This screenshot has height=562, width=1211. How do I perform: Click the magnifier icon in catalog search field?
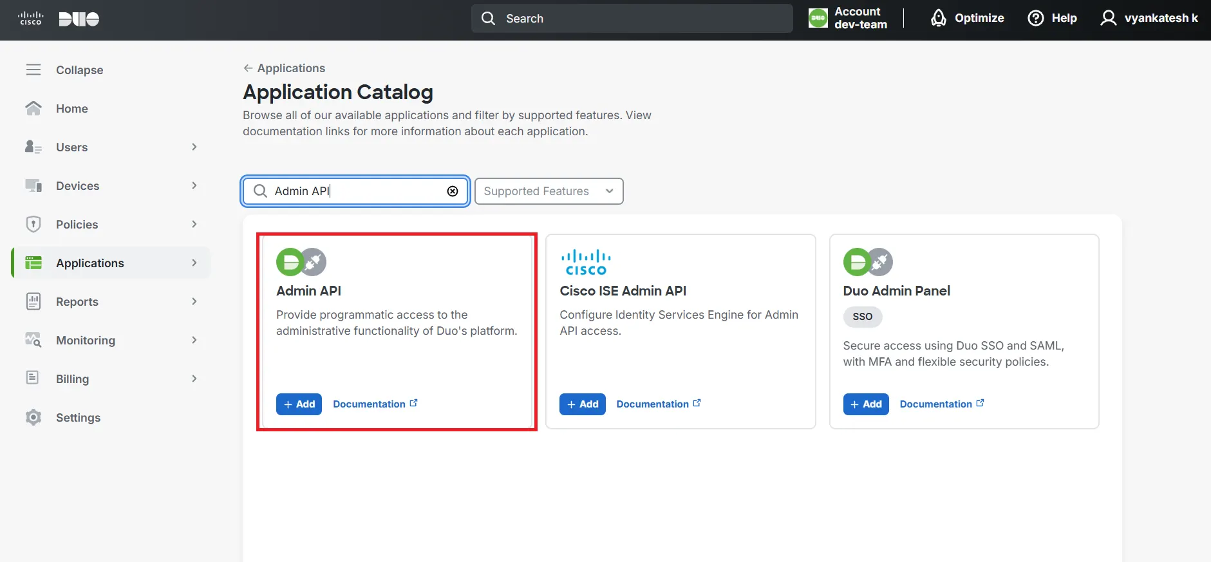tap(260, 191)
